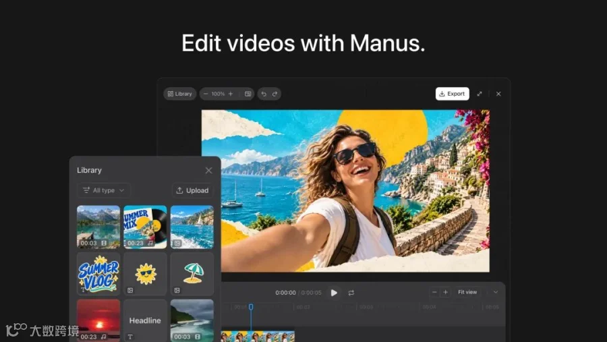This screenshot has width=607, height=342.
Task: Close the Library panel
Action: (208, 171)
